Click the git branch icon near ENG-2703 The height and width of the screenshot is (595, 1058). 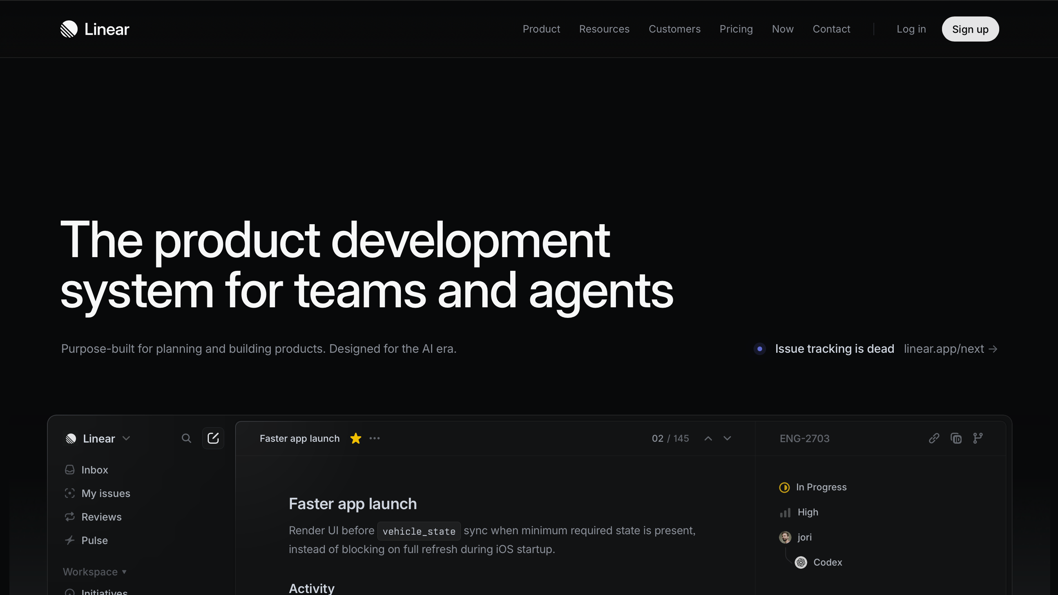(978, 438)
